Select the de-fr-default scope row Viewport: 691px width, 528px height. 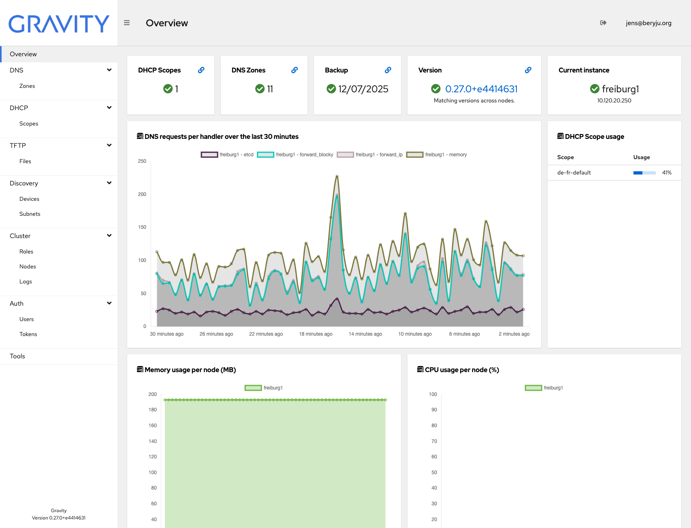tap(574, 173)
